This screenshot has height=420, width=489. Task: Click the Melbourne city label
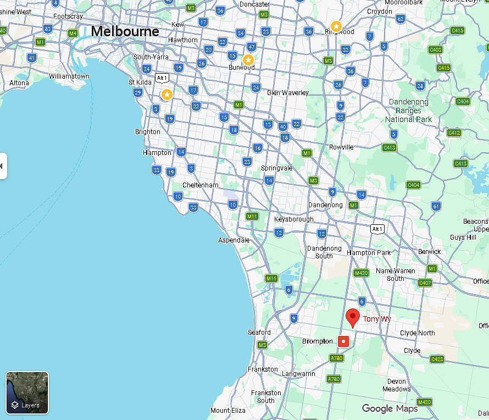[x=125, y=31]
